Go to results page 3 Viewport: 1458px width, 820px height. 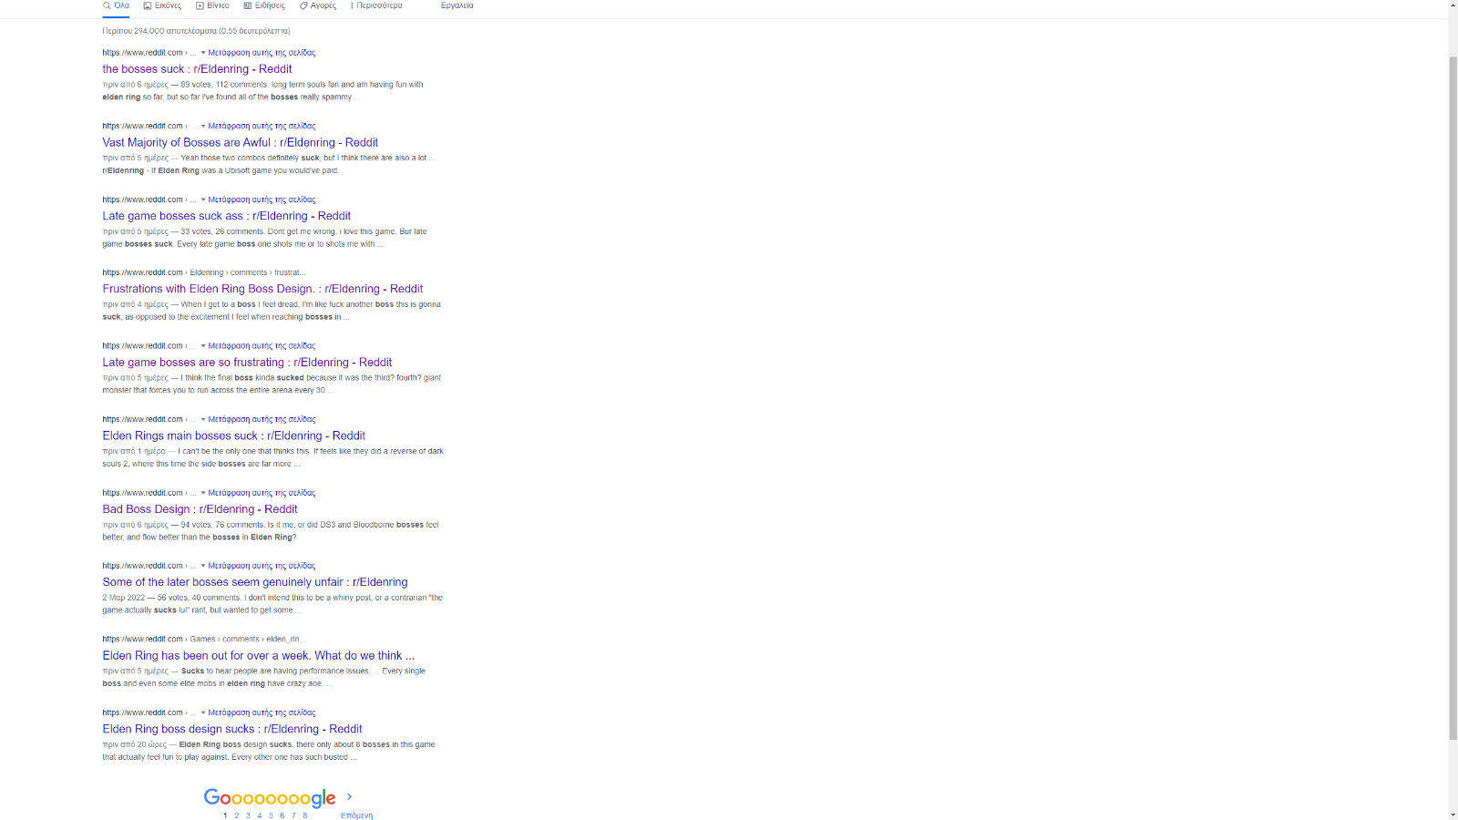(248, 815)
